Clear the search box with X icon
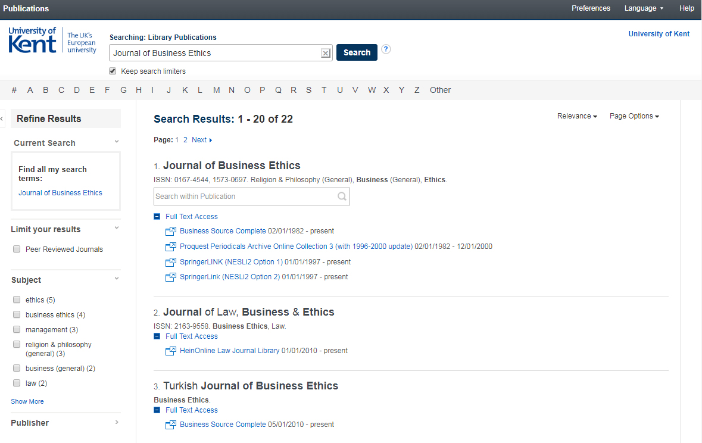Viewport: 702px width, 443px height. tap(325, 53)
